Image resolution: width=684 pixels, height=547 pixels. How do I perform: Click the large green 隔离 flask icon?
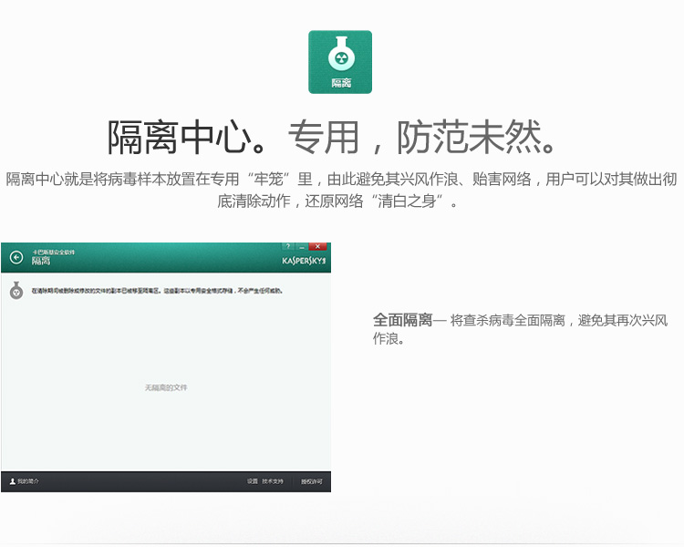[340, 61]
